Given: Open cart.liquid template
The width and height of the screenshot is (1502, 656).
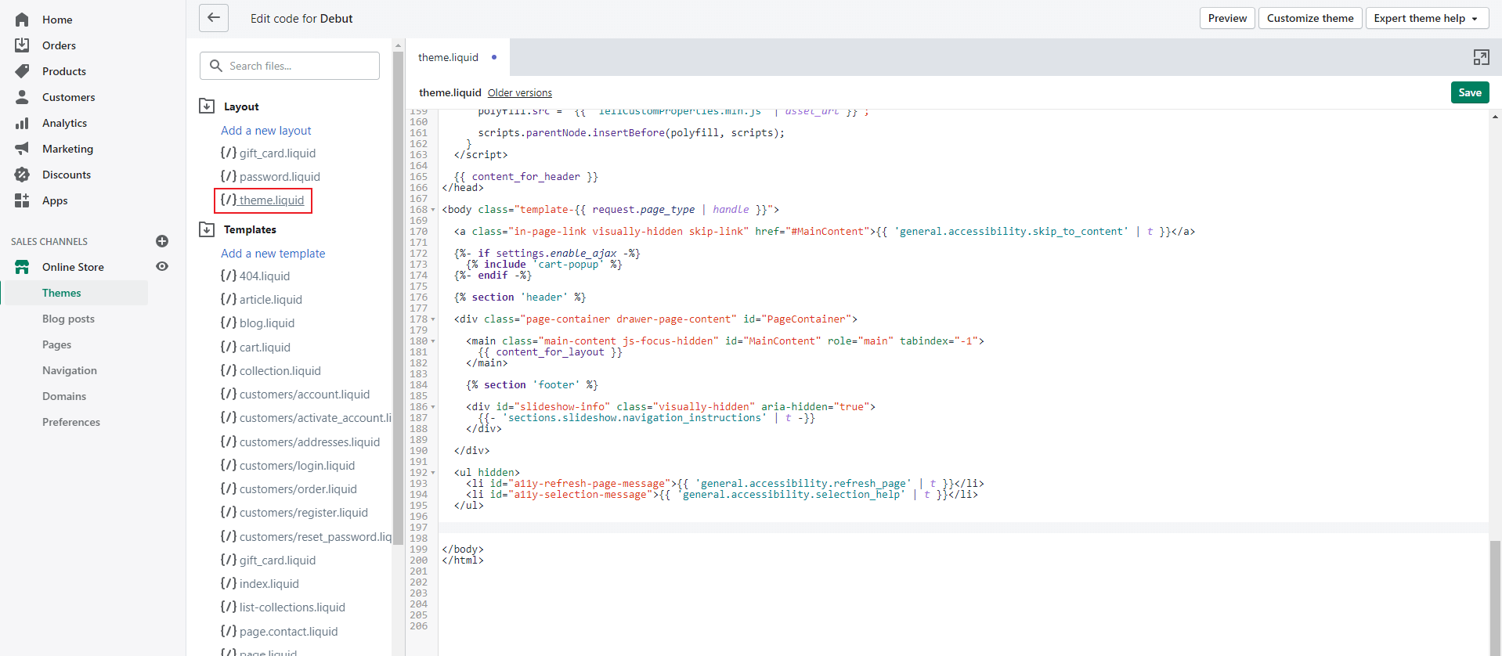Looking at the screenshot, I should [x=255, y=348].
